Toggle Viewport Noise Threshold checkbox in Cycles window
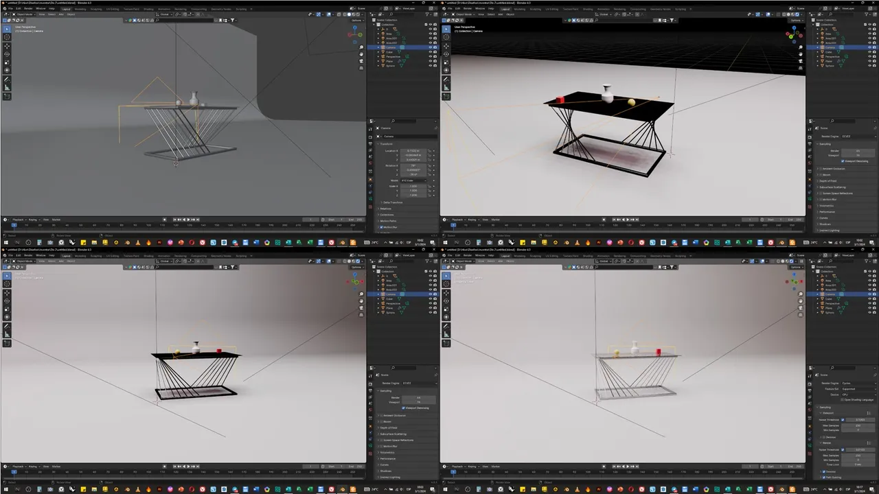The width and height of the screenshot is (879, 494). click(843, 420)
